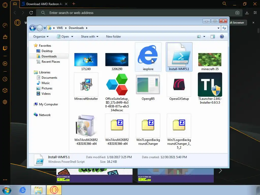Click the Downloads breadcrumb segment
The height and width of the screenshot is (195, 260).
[x=76, y=28]
